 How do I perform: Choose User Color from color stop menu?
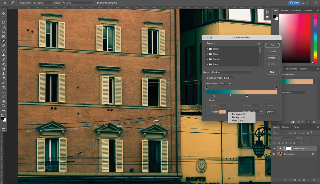238,121
